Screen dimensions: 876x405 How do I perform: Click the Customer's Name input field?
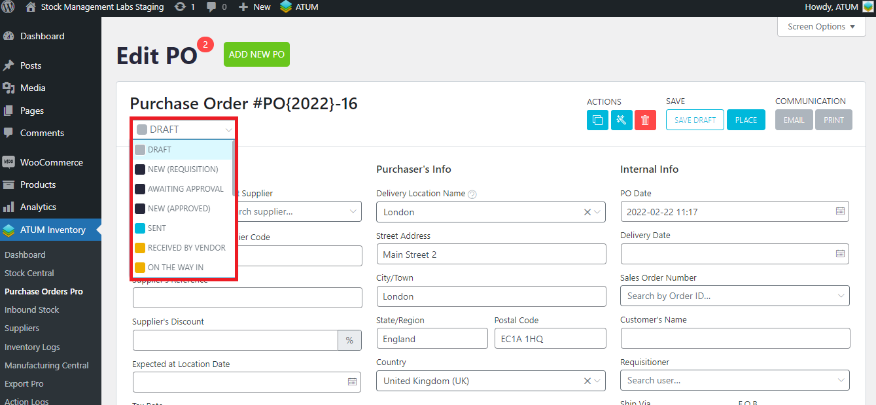tap(735, 338)
